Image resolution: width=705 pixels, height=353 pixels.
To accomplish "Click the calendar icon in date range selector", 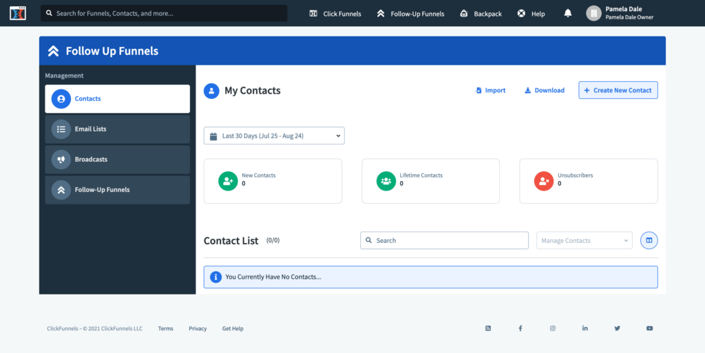I will (213, 136).
